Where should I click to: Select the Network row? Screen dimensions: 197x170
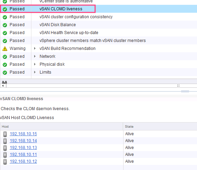click(99, 56)
